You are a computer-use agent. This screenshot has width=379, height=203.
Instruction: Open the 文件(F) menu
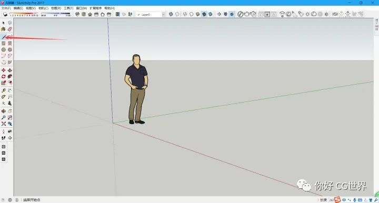[6, 8]
